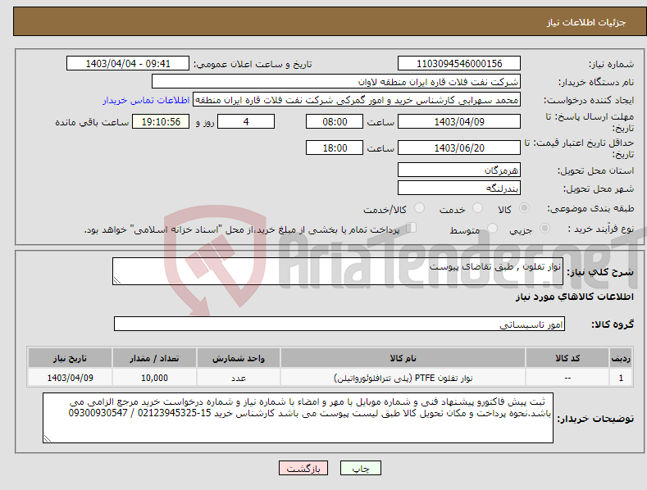Click the جزئیات اطلاعات نیاز header title

tap(586, 22)
